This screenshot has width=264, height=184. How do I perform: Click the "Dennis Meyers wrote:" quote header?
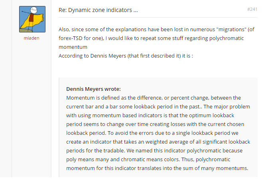click(x=93, y=89)
